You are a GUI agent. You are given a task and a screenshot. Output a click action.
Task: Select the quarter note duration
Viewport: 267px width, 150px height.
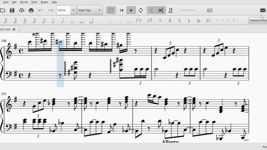point(53,20)
